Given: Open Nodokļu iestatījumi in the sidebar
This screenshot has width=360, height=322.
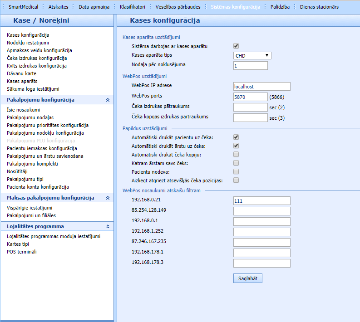Looking at the screenshot, I should tap(28, 43).
